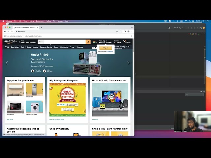Screen dimensions: 211x158
Task: Click the Amazon.in logo
Action: coord(11,42)
